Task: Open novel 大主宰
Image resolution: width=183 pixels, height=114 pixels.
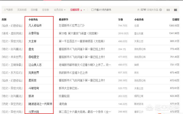Action: (32, 41)
